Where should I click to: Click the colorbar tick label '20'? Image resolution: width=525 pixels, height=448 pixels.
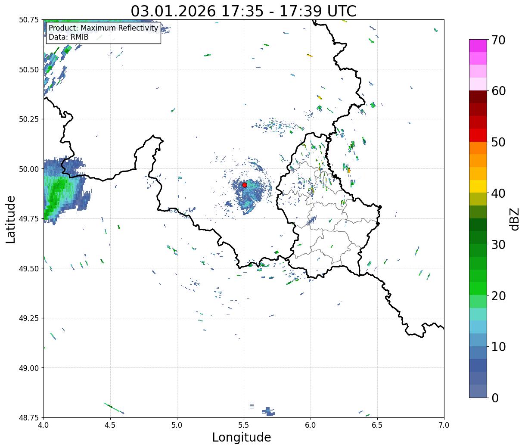pos(498,296)
